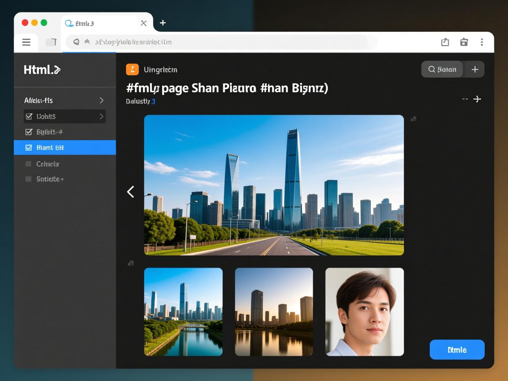The width and height of the screenshot is (508, 381).
Task: Toggle the checkbox in the highlighted blue row
Action: coord(29,148)
